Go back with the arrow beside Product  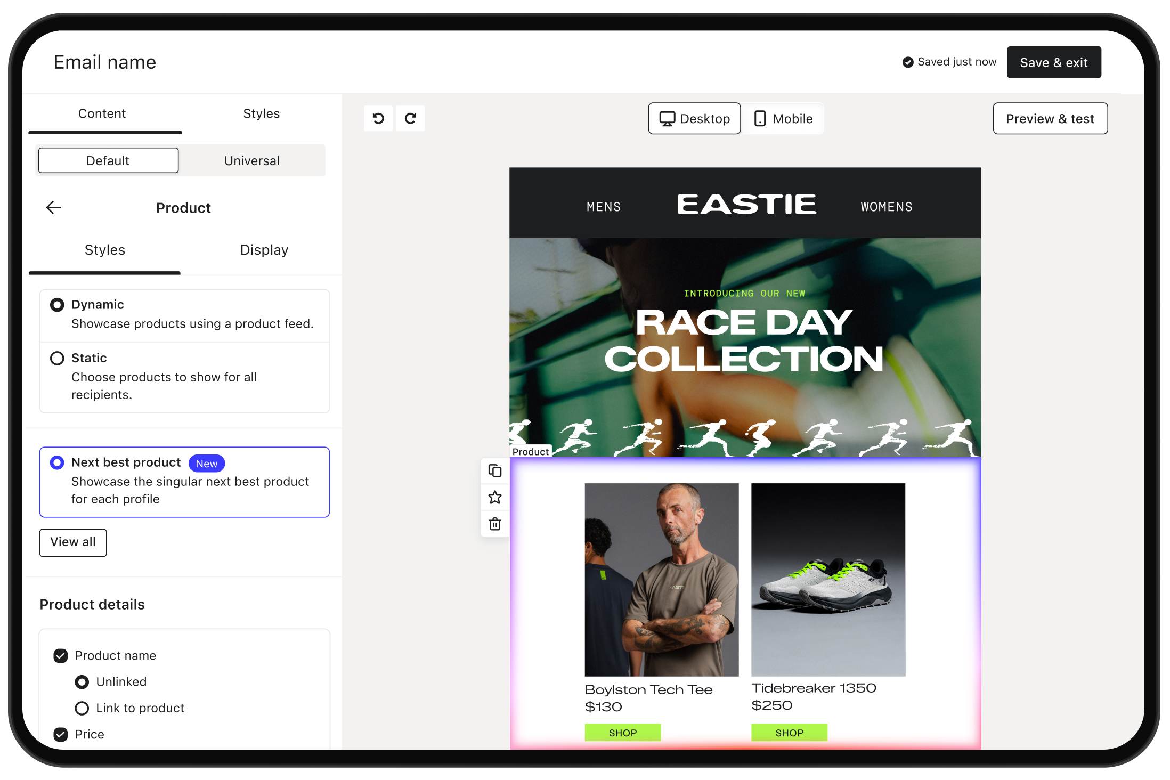(54, 208)
